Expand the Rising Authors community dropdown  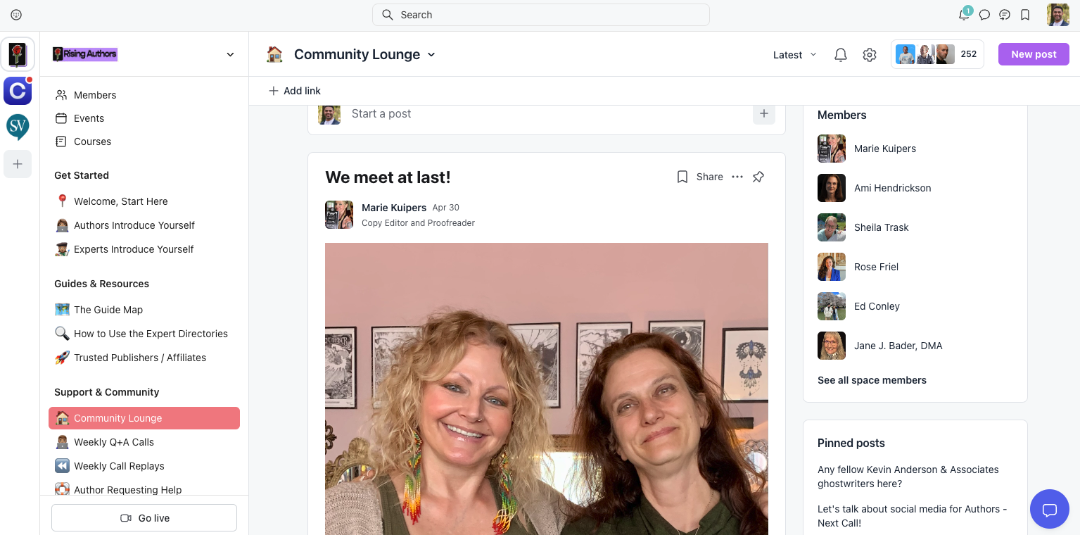pos(230,54)
